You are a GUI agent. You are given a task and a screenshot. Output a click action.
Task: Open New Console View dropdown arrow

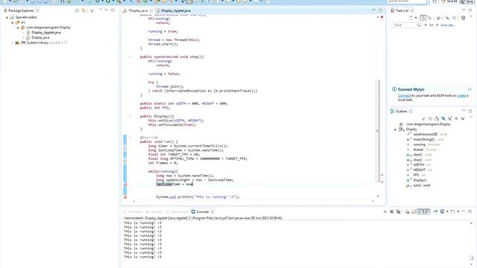pos(458,211)
